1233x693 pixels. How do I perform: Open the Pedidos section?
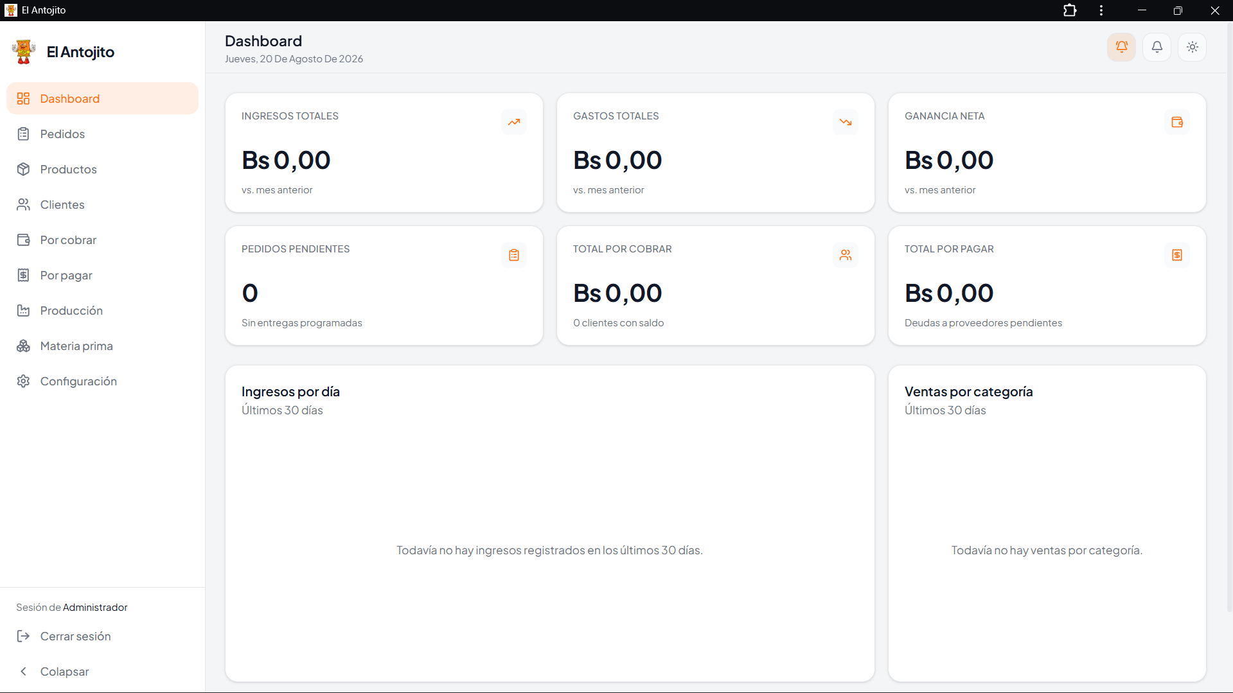pos(102,134)
